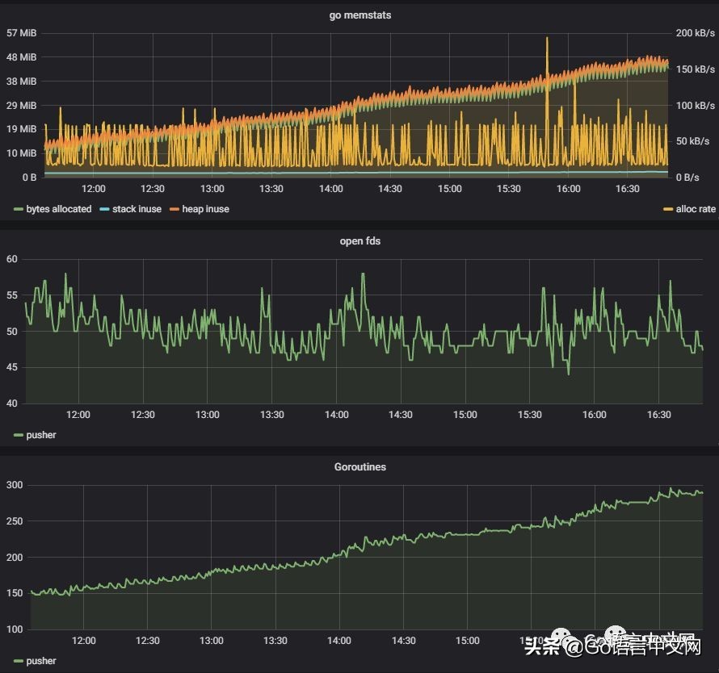Click pusher legend label in Goroutines panel
Viewport: 719px width, 673px height.
tap(41, 661)
